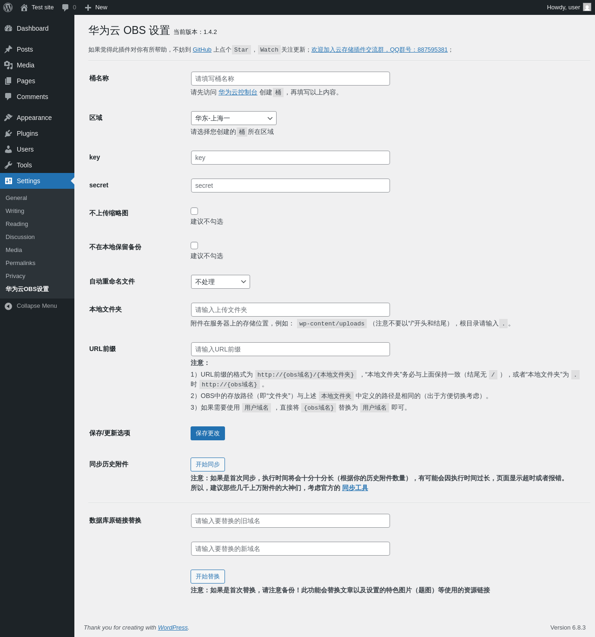Click the Watch code label
The height and width of the screenshot is (637, 595).
tap(269, 50)
